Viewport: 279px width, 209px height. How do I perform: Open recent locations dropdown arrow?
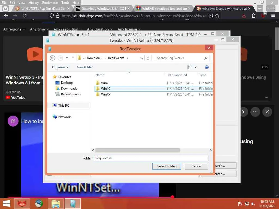point(67,58)
